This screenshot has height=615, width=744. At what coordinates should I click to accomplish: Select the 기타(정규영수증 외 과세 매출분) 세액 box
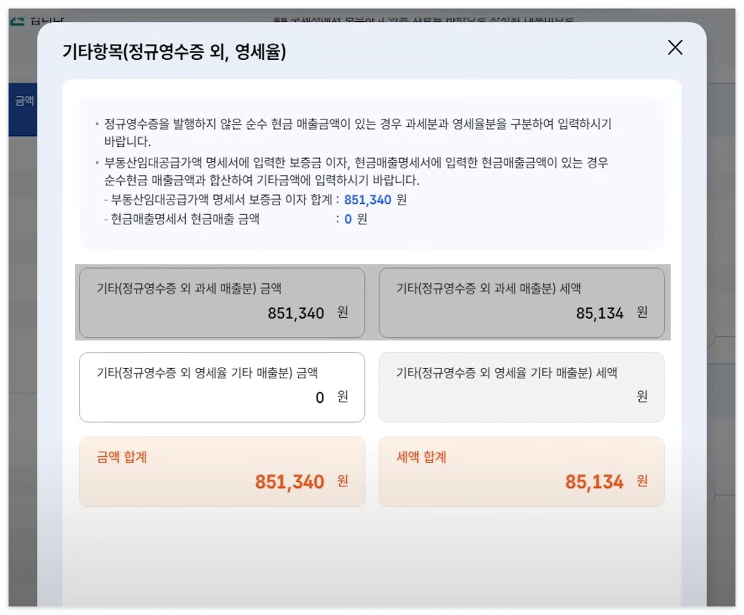521,302
